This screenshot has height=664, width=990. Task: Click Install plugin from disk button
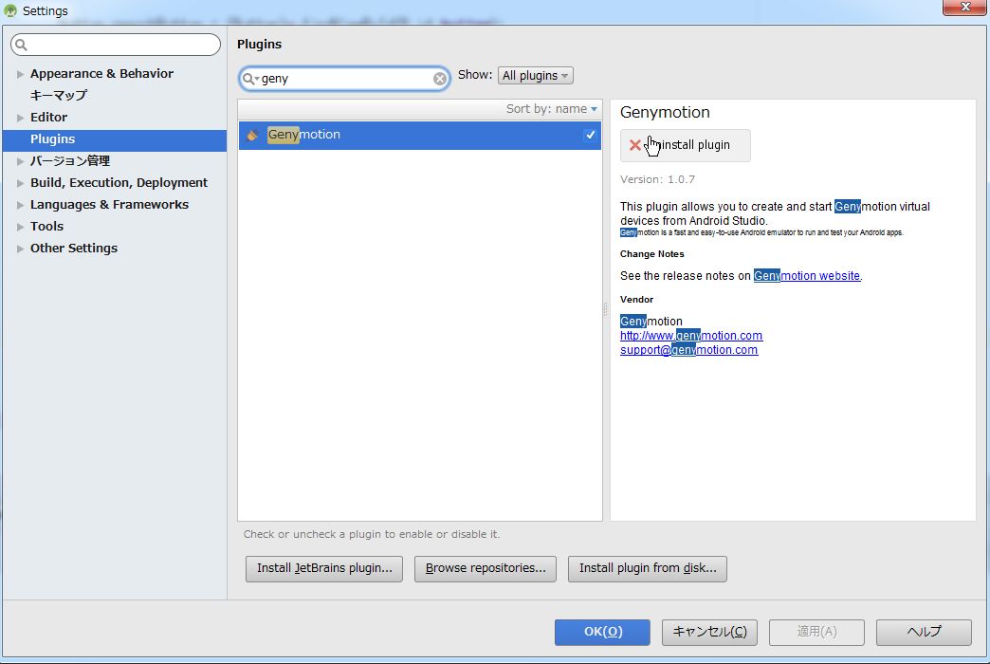click(x=647, y=568)
